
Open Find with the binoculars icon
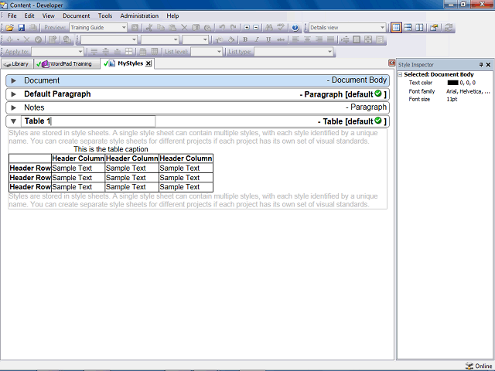coord(269,28)
